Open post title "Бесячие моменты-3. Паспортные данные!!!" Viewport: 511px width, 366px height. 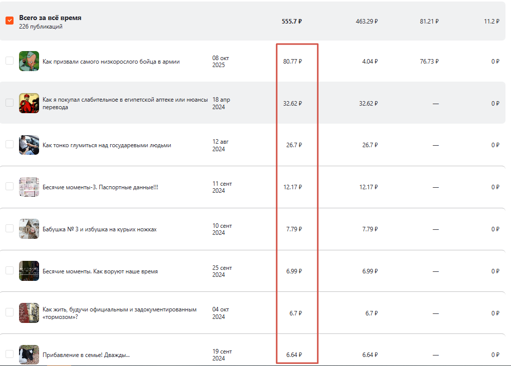[x=100, y=187]
